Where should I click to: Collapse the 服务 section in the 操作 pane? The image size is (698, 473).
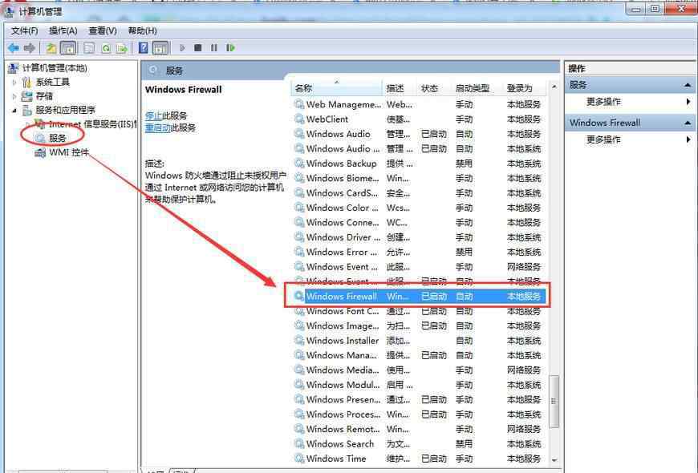(688, 85)
